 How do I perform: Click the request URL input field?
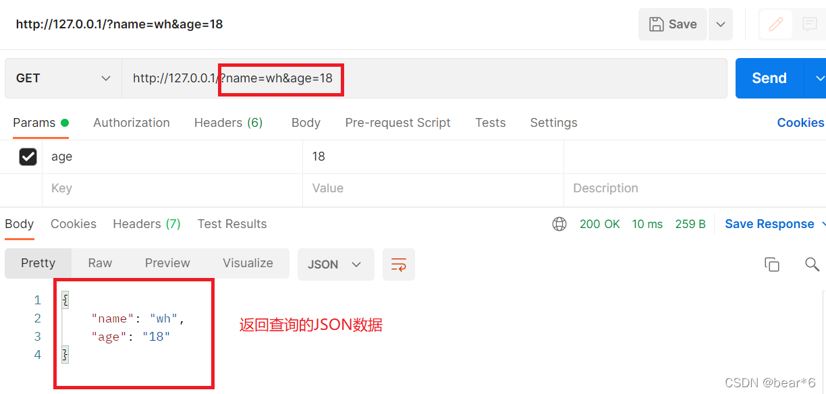click(424, 78)
